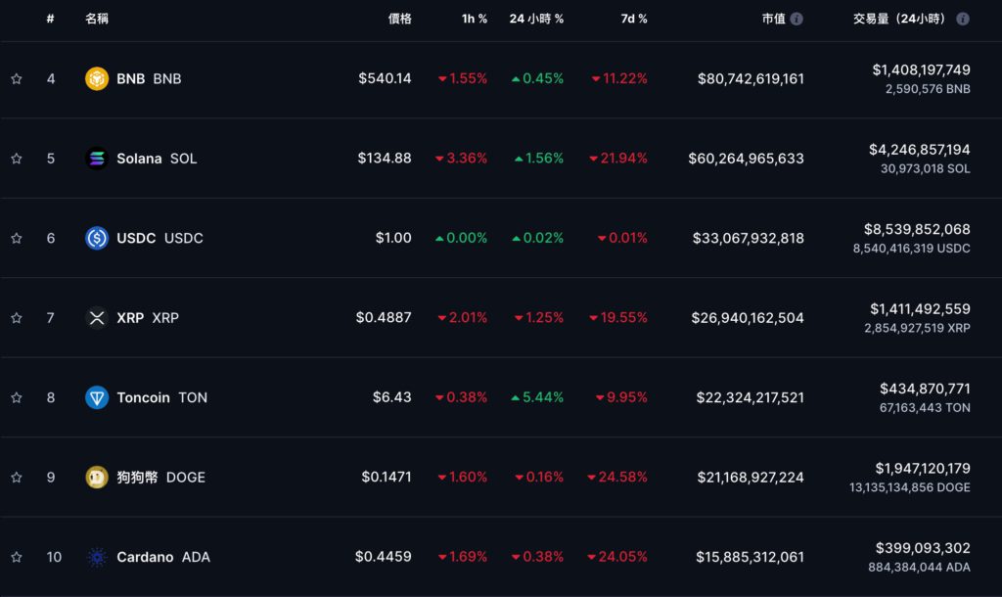Sort by the 7d % column header
The image size is (1002, 597).
pyautogui.click(x=634, y=19)
